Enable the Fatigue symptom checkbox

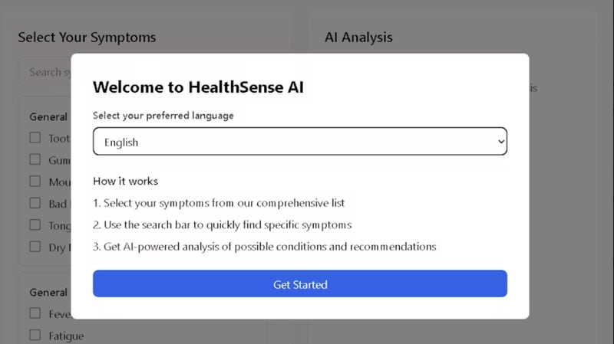coord(35,336)
